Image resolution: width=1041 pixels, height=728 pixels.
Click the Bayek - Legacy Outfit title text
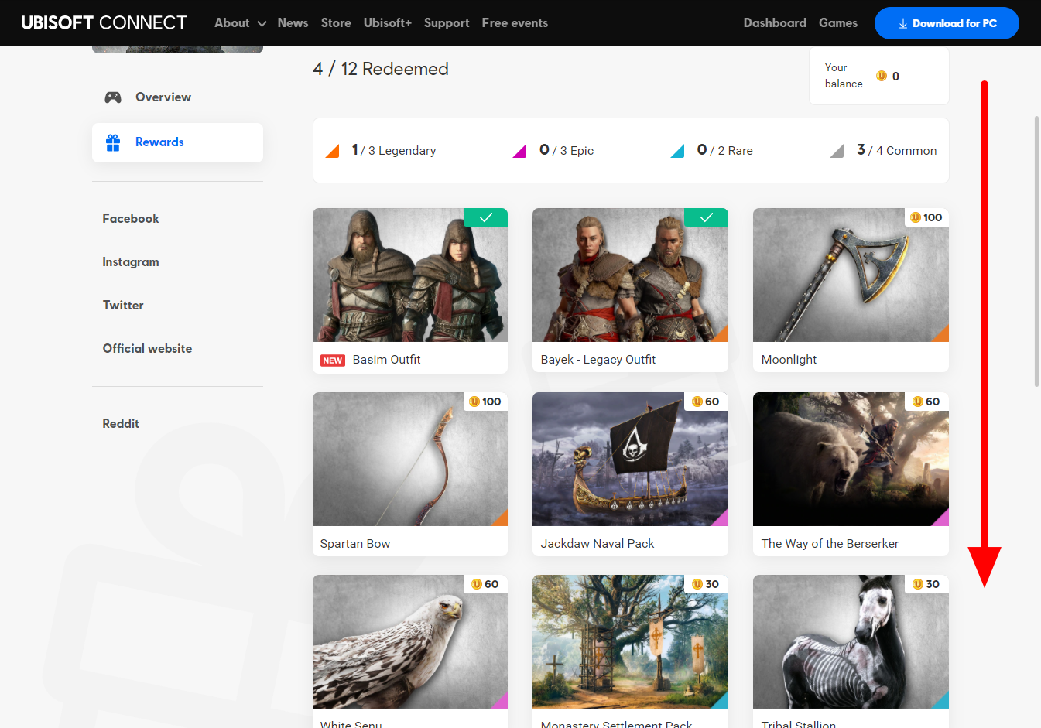tap(598, 360)
